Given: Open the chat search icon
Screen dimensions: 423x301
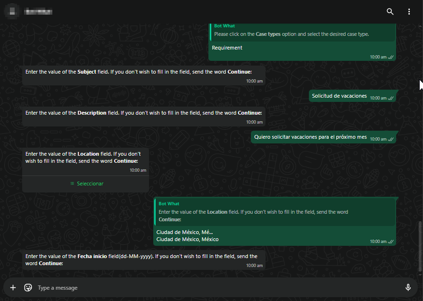Looking at the screenshot, I should (390, 11).
